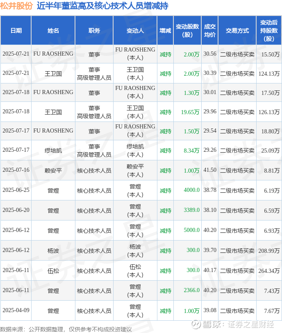Select the price cell 38.78
The height and width of the screenshot is (333, 282).
(x=210, y=190)
